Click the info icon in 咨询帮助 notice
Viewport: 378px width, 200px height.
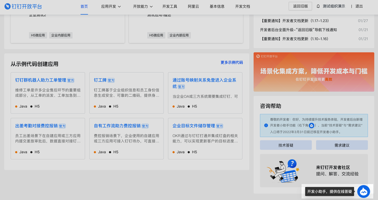pos(266,125)
